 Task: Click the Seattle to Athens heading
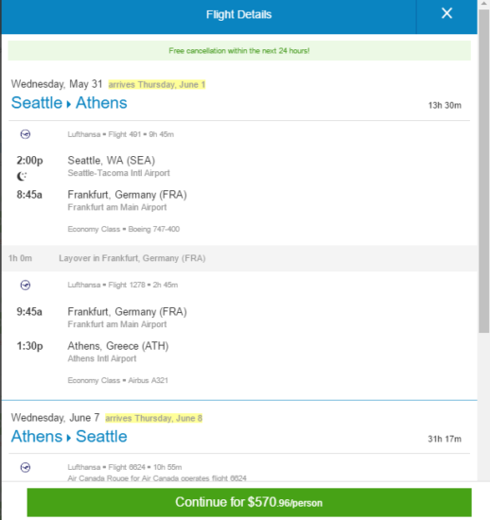click(69, 103)
